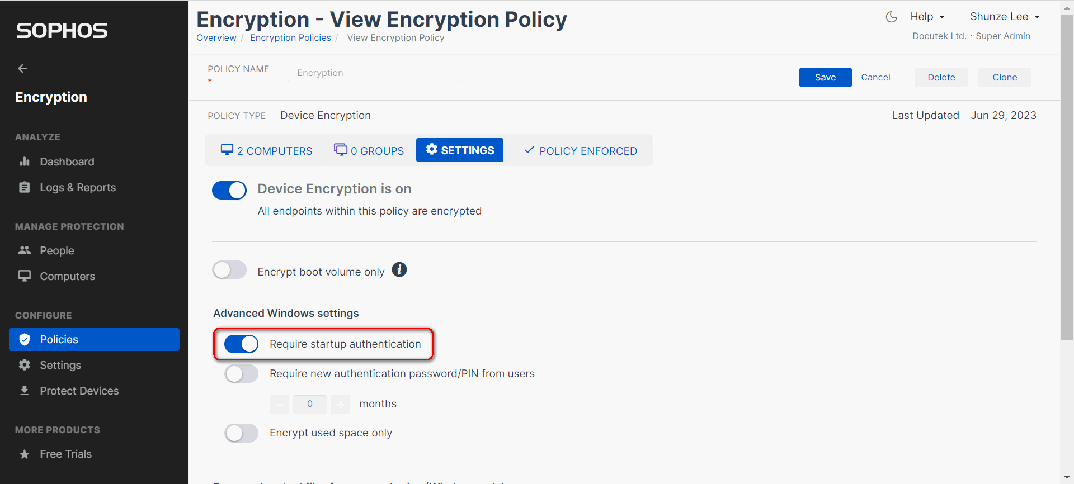Image resolution: width=1074 pixels, height=484 pixels.
Task: Enable Encrypt boot volume only toggle
Action: (x=229, y=270)
